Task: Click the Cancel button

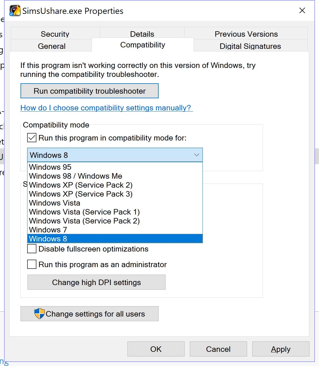Action: [218, 349]
